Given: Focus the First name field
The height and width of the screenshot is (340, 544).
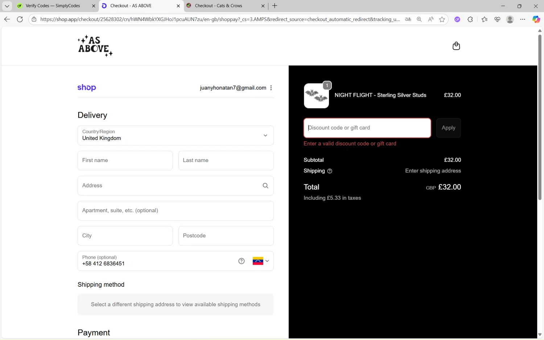Looking at the screenshot, I should coord(125,161).
